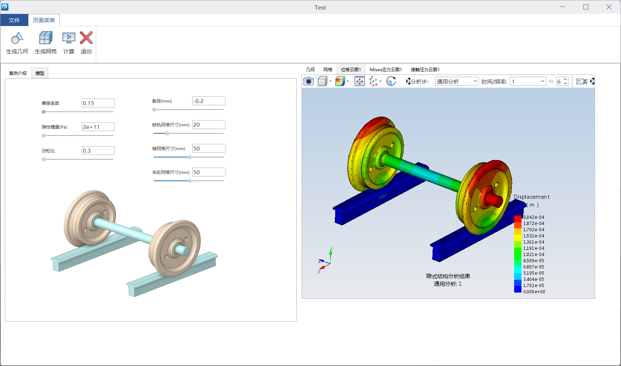
Task: Click the cube display mode icon
Action: coord(322,81)
